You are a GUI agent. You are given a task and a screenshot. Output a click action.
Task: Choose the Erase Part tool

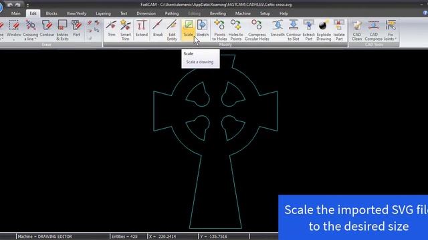[x=76, y=29]
